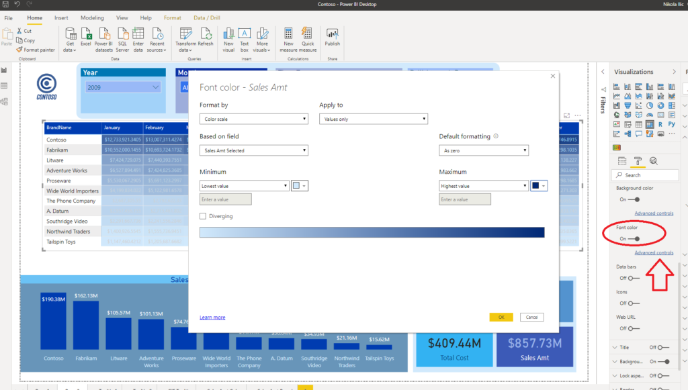This screenshot has width=688, height=390.
Task: Expand the Title section chevron
Action: point(615,348)
